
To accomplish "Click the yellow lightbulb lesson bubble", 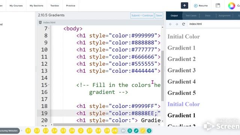I will click(x=81, y=131).
